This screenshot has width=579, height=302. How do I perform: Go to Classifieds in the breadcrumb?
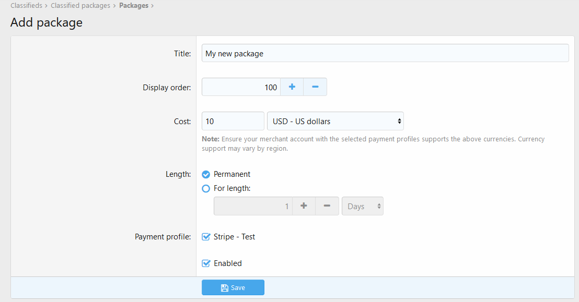[x=26, y=6]
